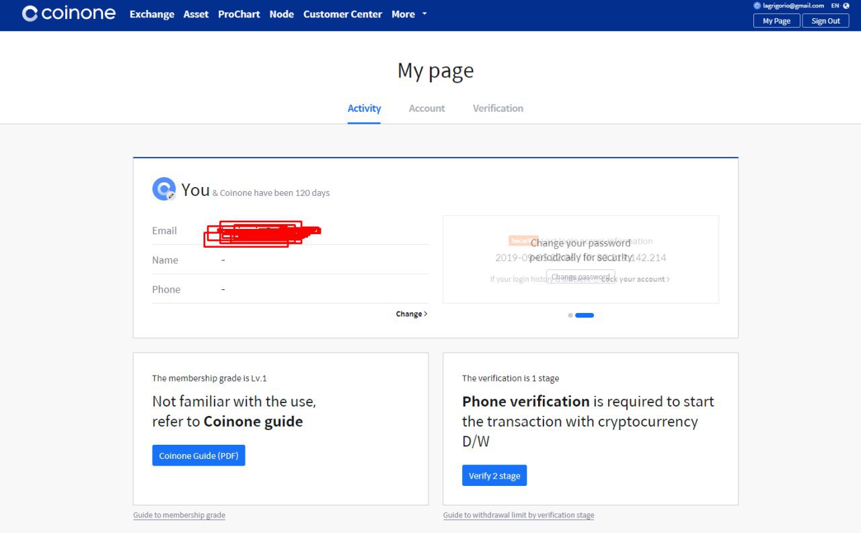Click the user account icon beside email
861x533 pixels.
coord(757,5)
